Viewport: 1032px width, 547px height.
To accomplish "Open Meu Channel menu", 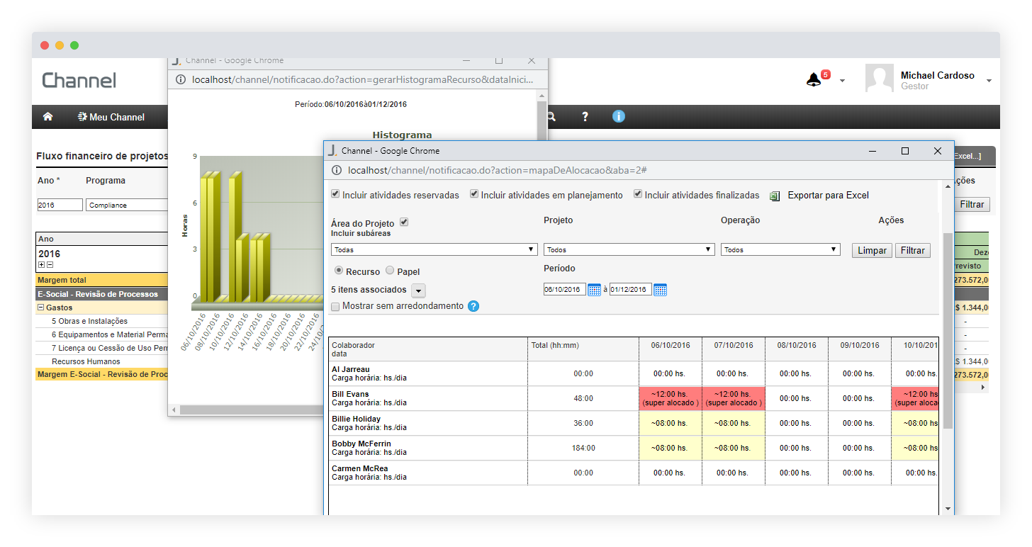I will click(x=111, y=117).
